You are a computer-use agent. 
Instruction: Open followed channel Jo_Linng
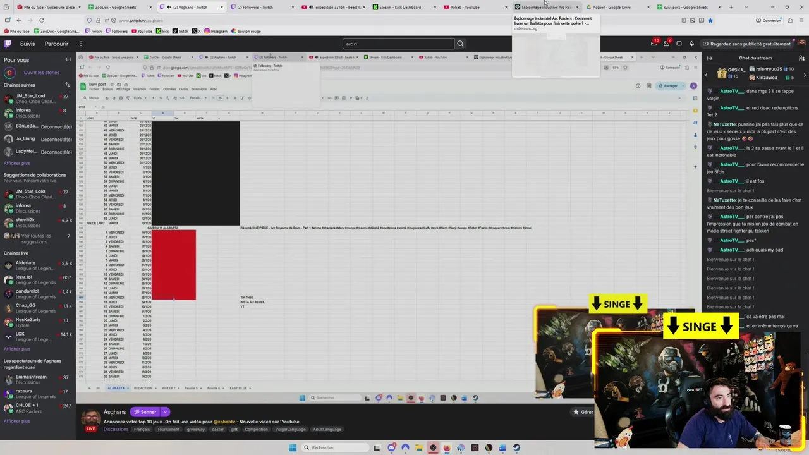tap(38, 139)
